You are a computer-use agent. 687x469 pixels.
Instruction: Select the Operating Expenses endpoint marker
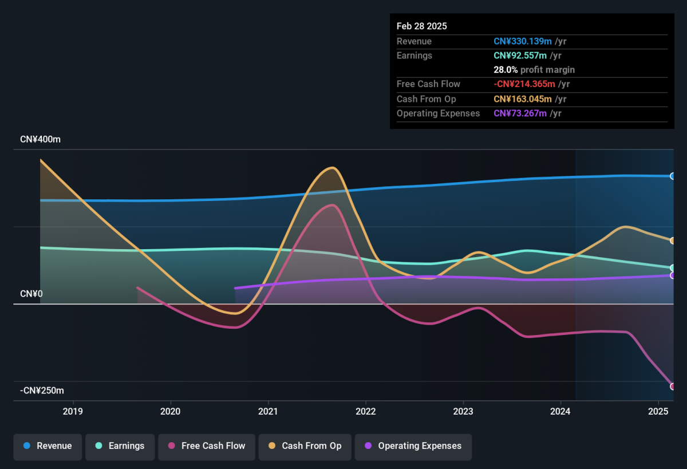coord(673,275)
